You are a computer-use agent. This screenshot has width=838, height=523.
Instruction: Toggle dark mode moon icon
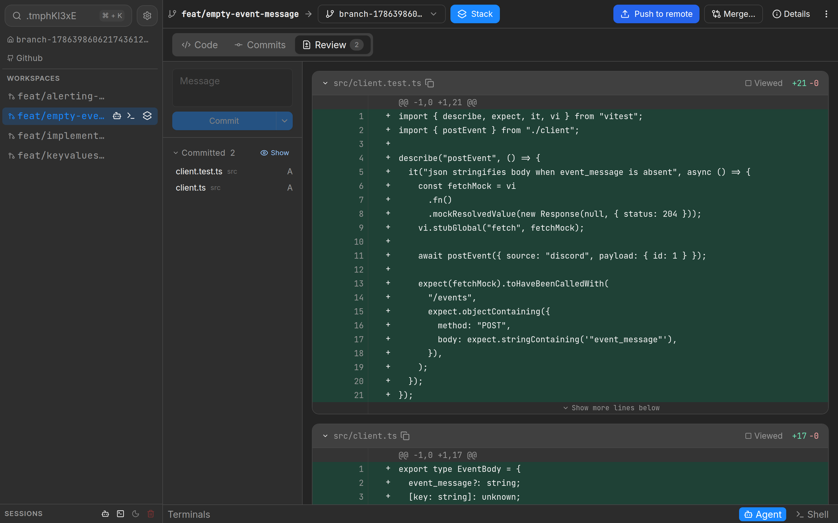coord(135,514)
